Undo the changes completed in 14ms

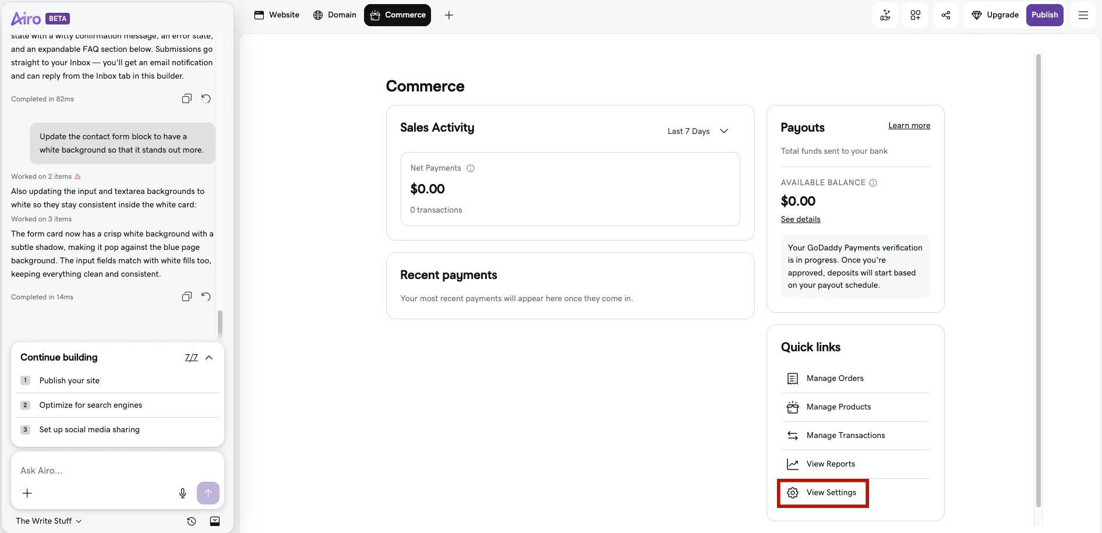pos(206,296)
